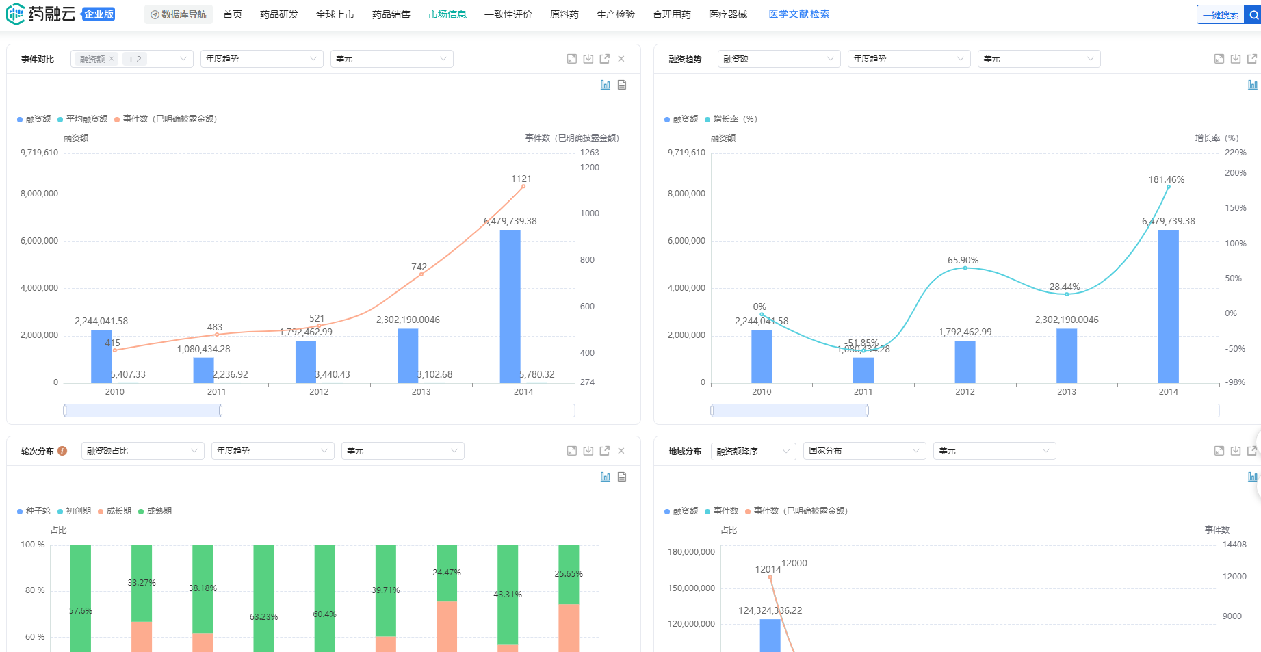Open 融资趋势 panel in new window
This screenshot has height=652, width=1261.
coord(1252,59)
